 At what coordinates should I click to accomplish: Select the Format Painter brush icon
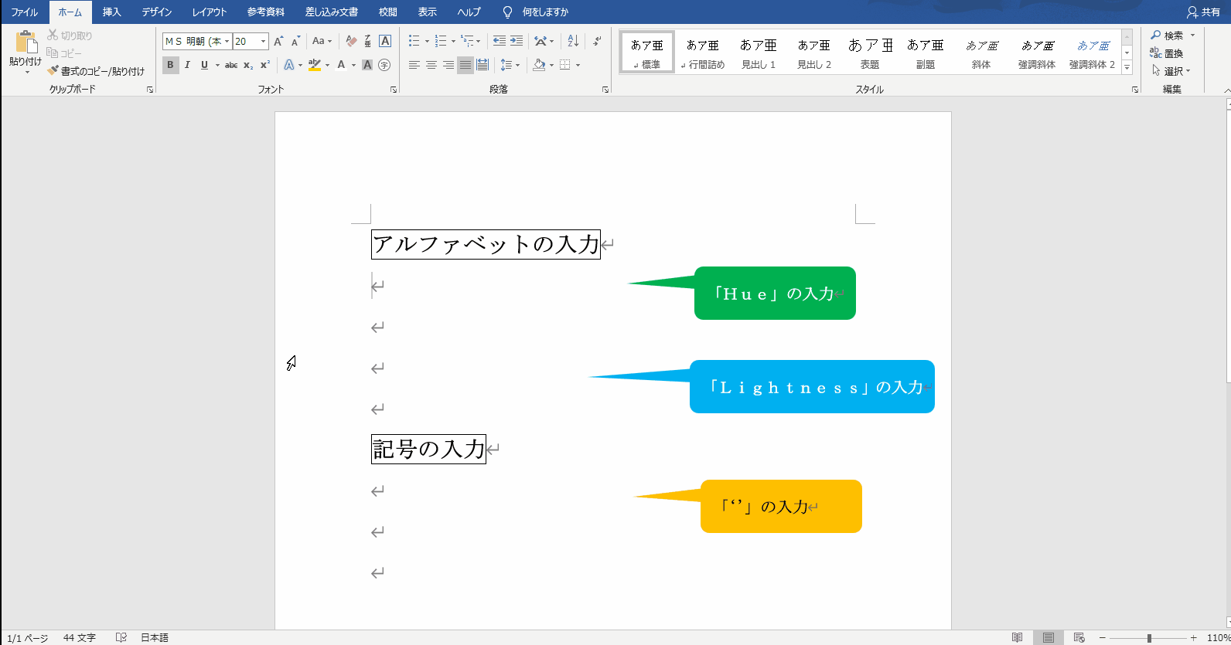point(53,70)
